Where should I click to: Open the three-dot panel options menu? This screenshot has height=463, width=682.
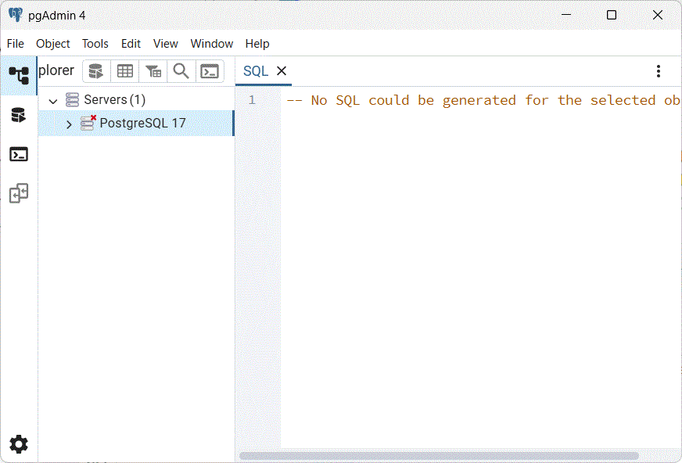click(659, 71)
